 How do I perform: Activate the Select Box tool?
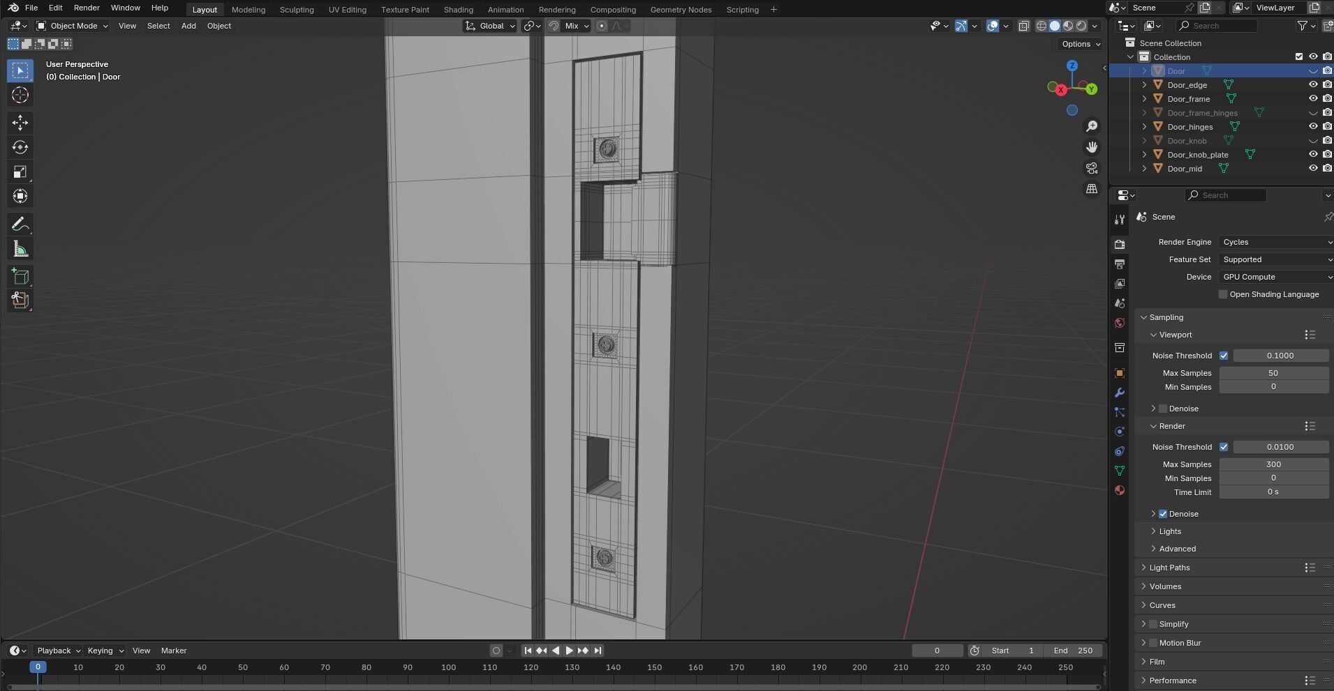click(20, 70)
